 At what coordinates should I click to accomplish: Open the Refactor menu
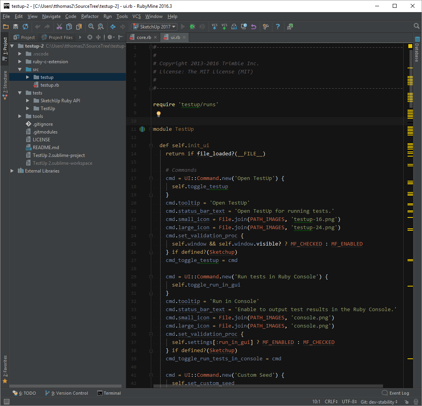point(90,16)
